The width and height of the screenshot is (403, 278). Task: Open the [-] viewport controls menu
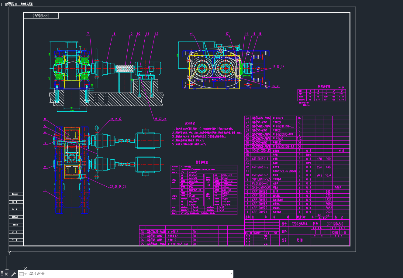(4, 4)
